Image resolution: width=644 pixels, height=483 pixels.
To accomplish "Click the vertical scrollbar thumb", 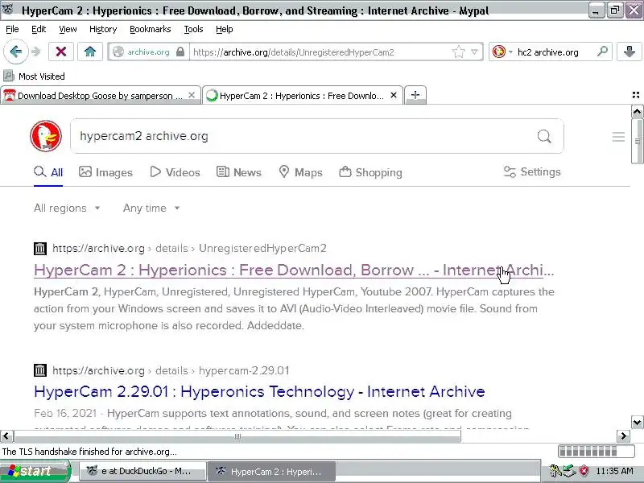I will click(x=637, y=142).
